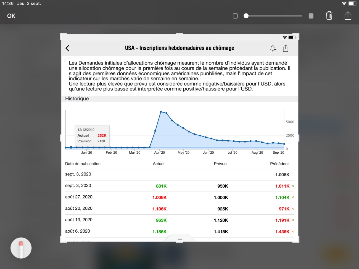Tap the share icon beside the bell

tap(286, 48)
